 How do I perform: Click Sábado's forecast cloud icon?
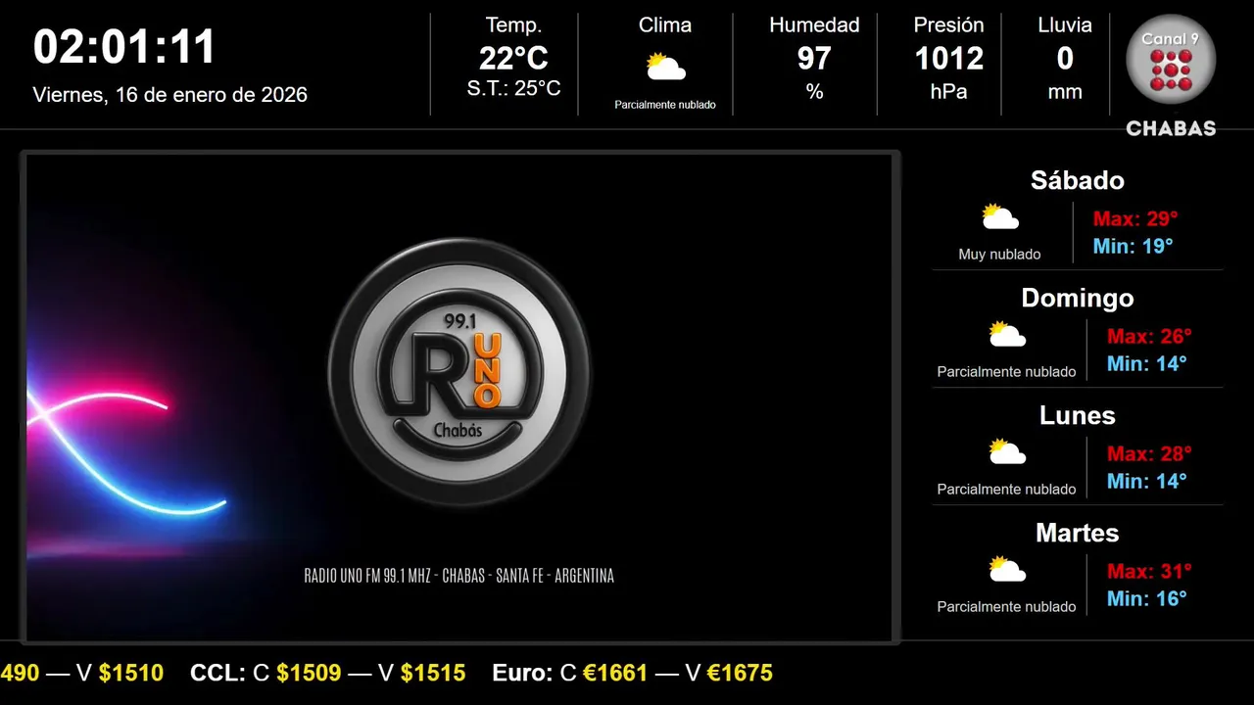coord(1000,217)
